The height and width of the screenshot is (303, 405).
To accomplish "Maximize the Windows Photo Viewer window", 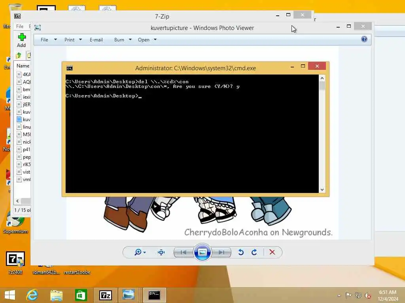I will [349, 26].
